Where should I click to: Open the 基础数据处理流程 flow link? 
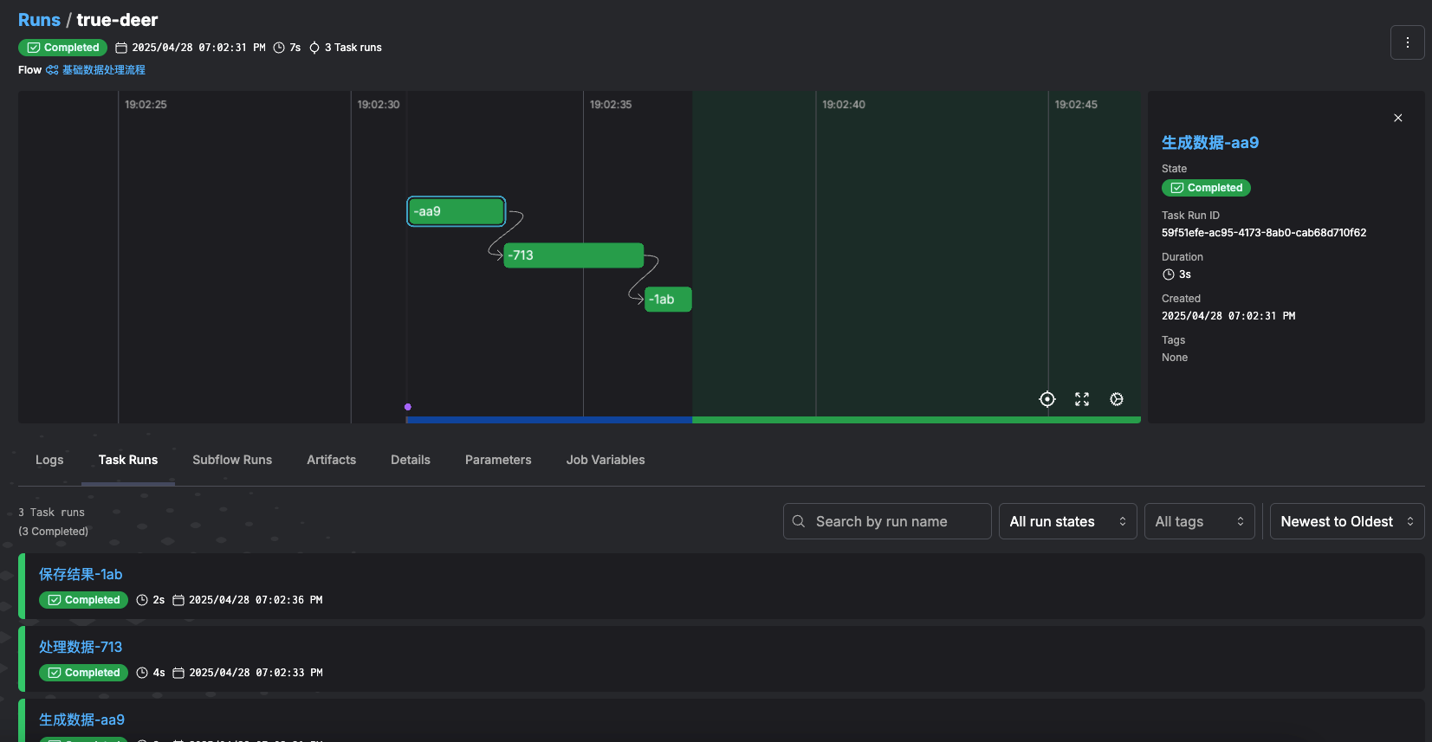104,70
